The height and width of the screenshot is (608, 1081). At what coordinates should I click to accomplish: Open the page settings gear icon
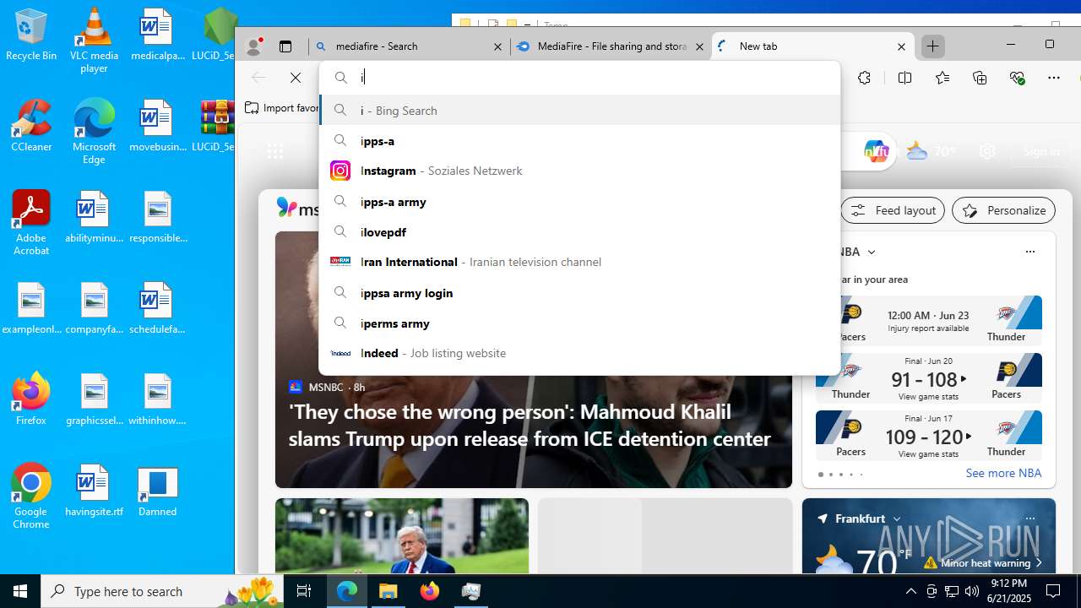[x=987, y=151]
